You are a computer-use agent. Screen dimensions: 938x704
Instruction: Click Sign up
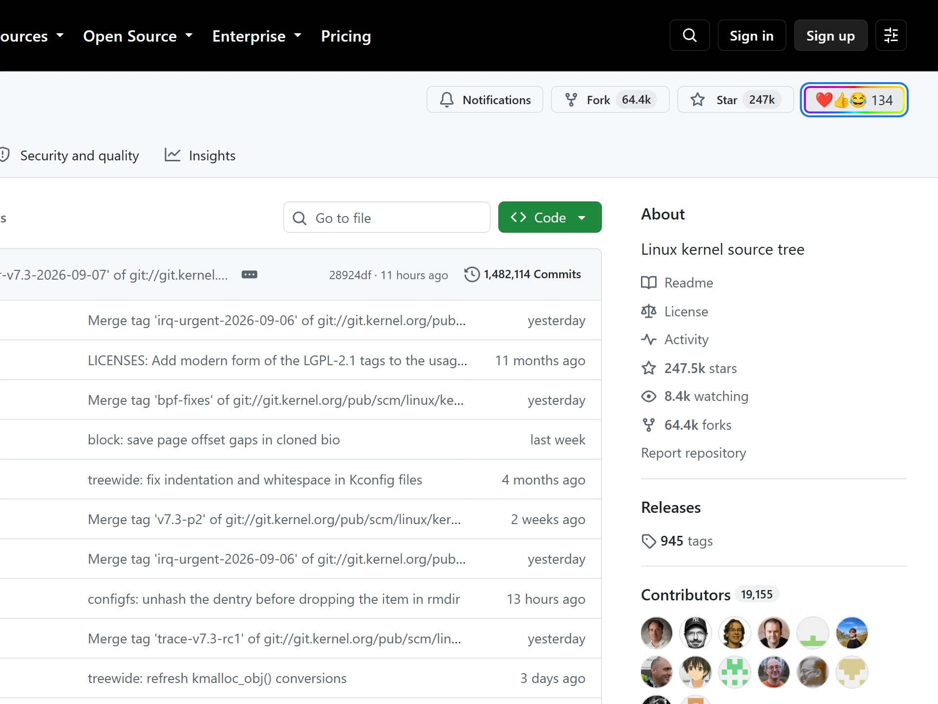click(831, 35)
